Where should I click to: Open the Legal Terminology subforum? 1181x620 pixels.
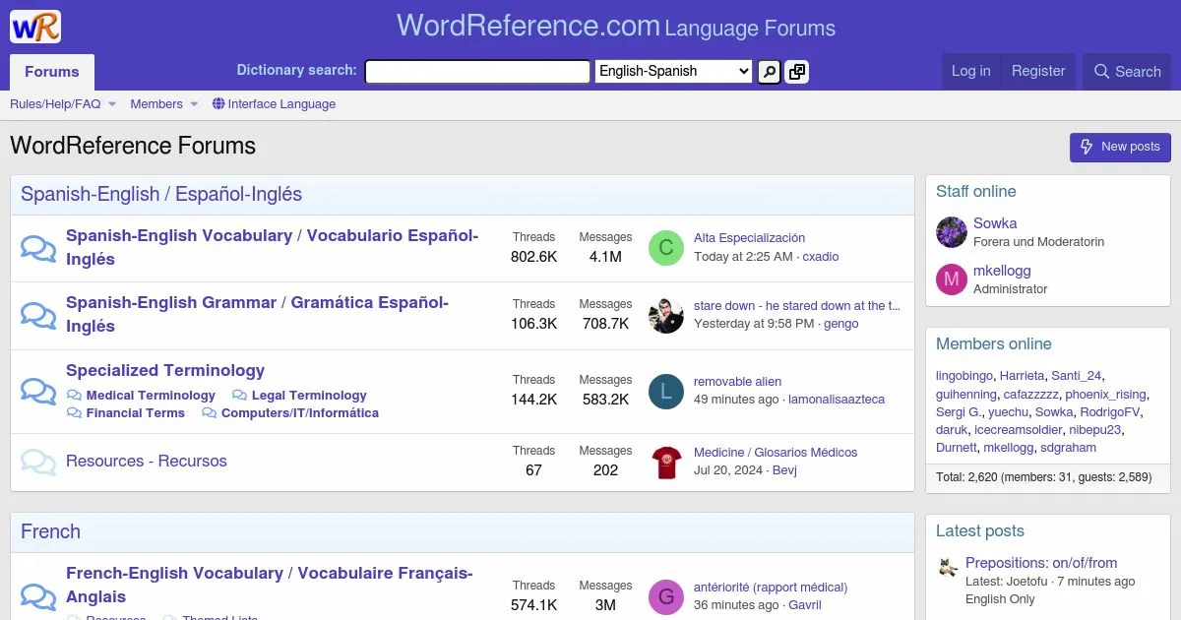click(309, 396)
